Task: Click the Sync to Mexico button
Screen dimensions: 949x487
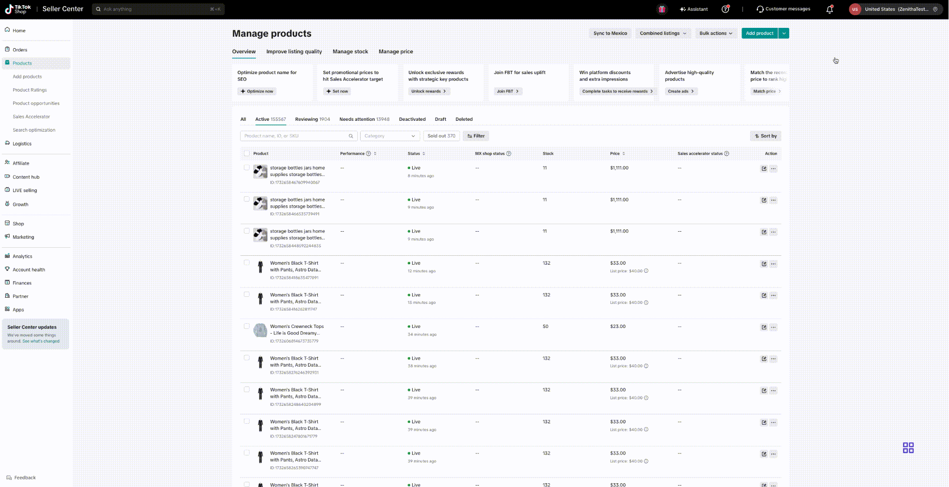Action: 610,33
